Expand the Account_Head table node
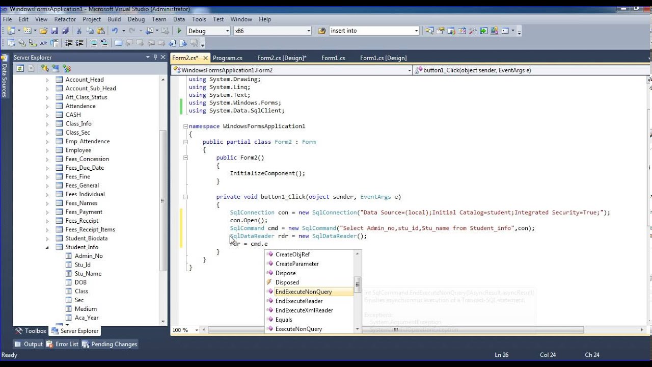This screenshot has width=652, height=367. [47, 80]
